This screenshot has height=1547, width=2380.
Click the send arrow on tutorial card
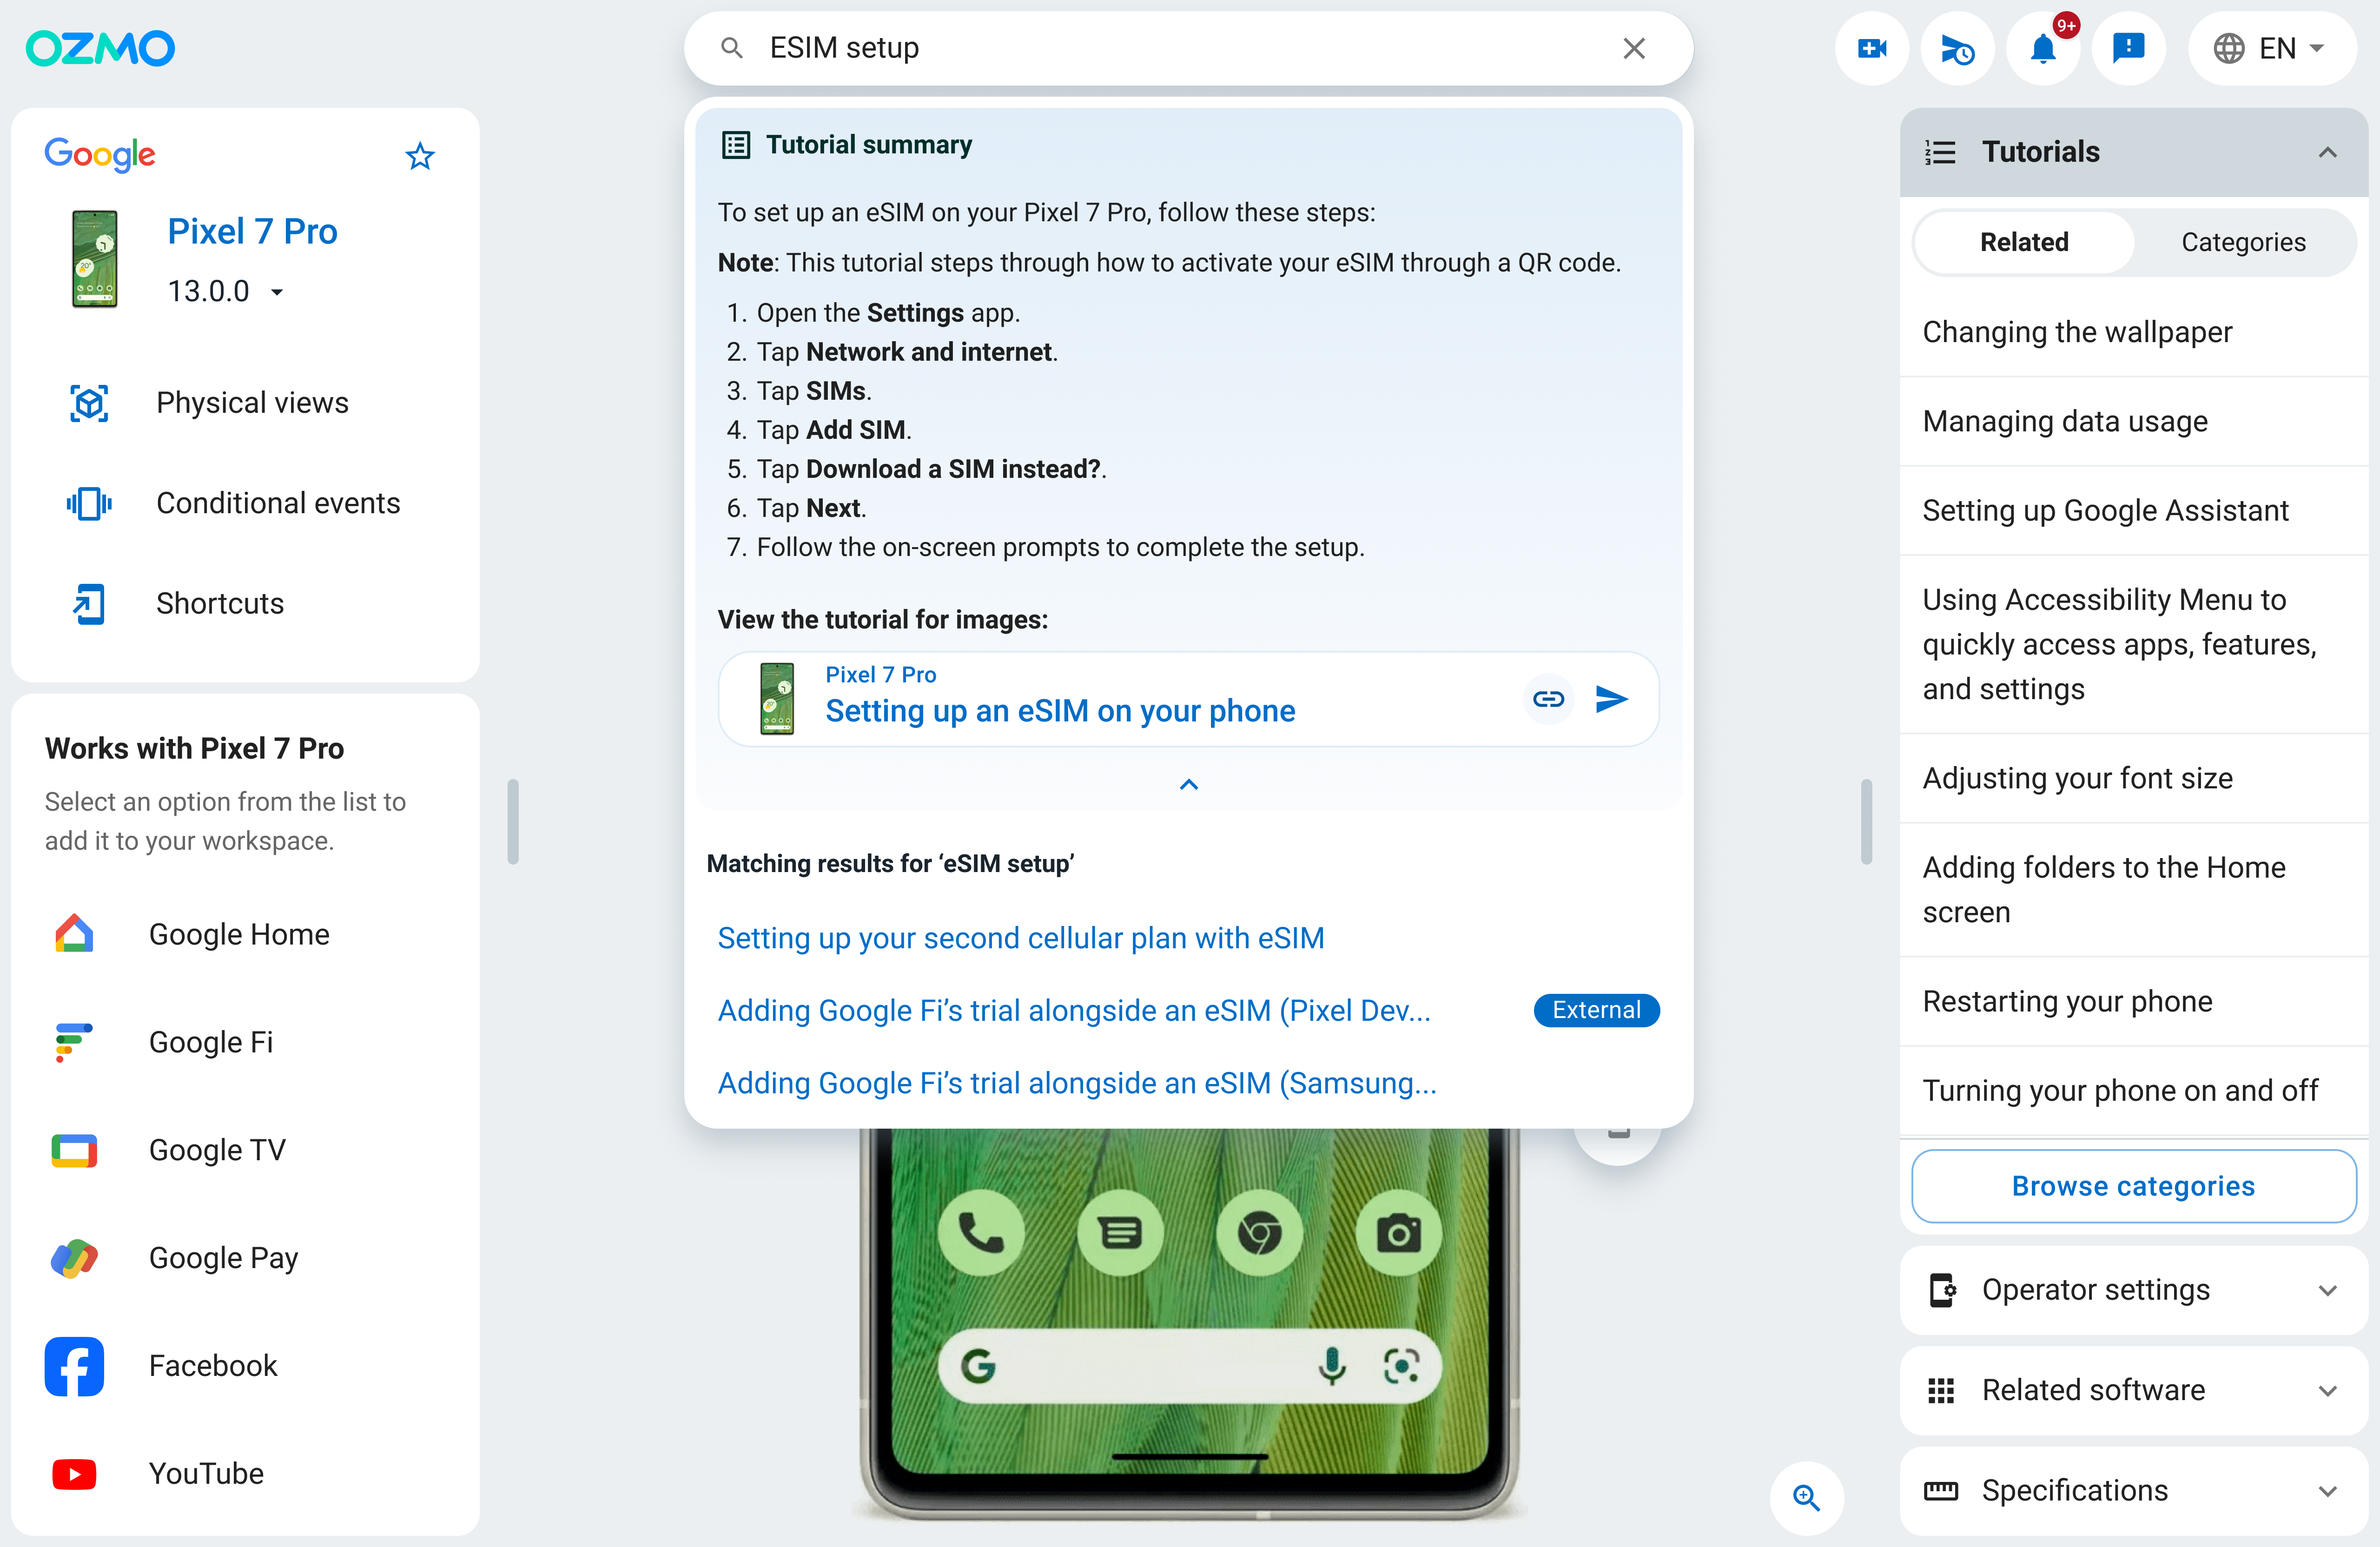[x=1611, y=699]
